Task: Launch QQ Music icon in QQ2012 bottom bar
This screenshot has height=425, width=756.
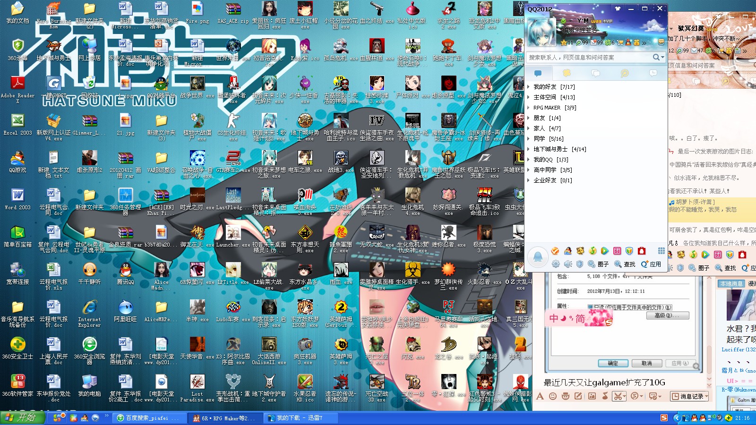Action: coord(592,251)
